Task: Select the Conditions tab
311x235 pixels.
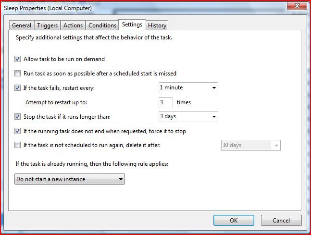Action: (102, 25)
